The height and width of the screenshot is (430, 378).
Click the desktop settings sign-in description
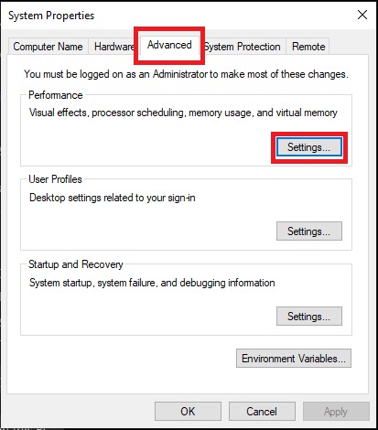[x=113, y=198]
